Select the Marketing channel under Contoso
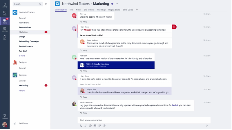 coord(23,86)
